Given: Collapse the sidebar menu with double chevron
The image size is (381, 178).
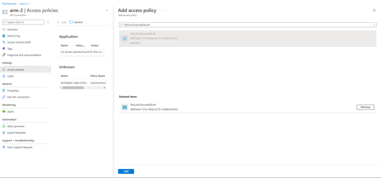Looking at the screenshot, I should point(48,22).
